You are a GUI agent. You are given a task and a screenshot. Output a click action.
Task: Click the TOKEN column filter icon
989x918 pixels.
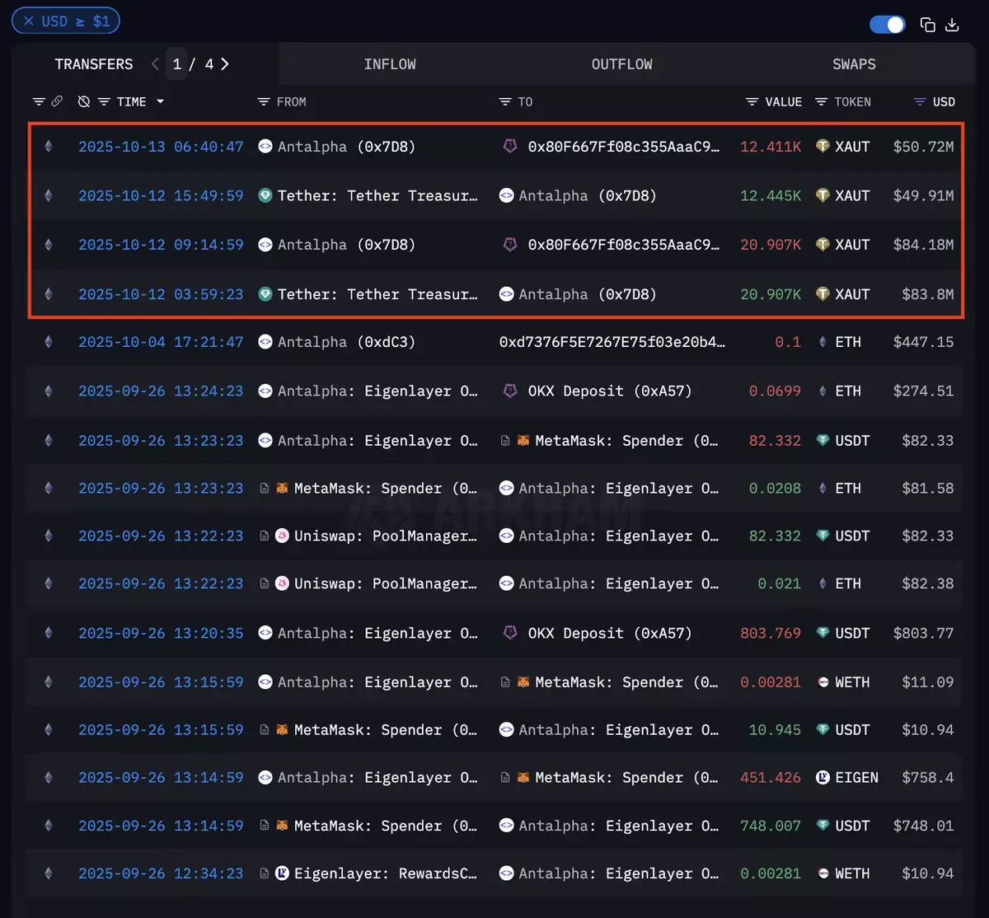coord(821,102)
